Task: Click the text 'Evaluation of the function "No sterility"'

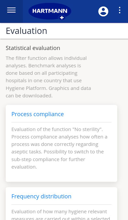Action: click(x=57, y=129)
